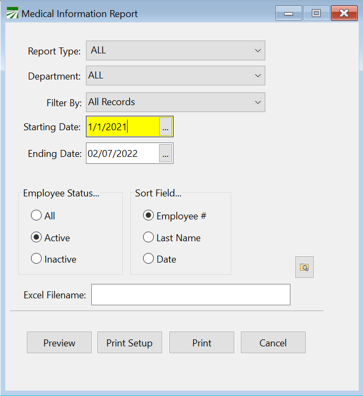The width and height of the screenshot is (363, 396).
Task: Open Print Setup
Action: coord(130,343)
